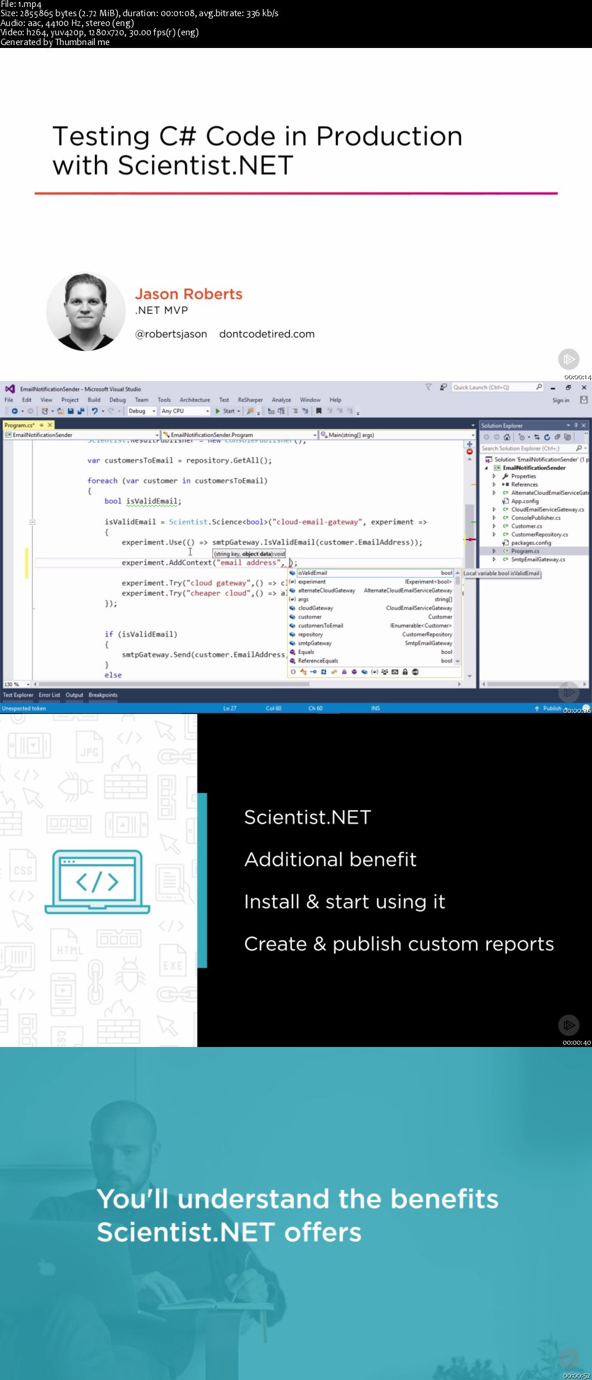Expand the References node
Image resolution: width=592 pixels, height=1380 pixels.
[x=494, y=484]
